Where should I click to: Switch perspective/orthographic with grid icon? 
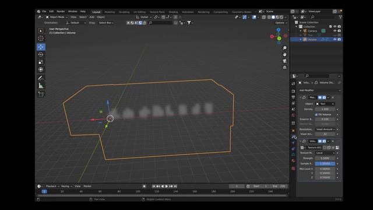284,68
